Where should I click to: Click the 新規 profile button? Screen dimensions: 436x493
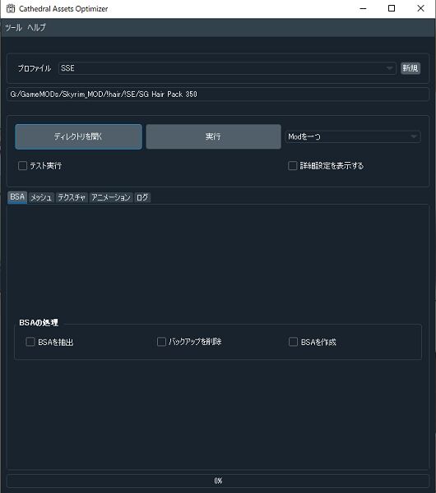[410, 68]
